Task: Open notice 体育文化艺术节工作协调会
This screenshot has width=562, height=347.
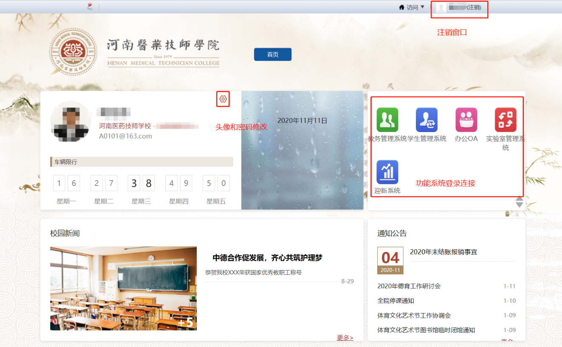Action: [x=414, y=316]
